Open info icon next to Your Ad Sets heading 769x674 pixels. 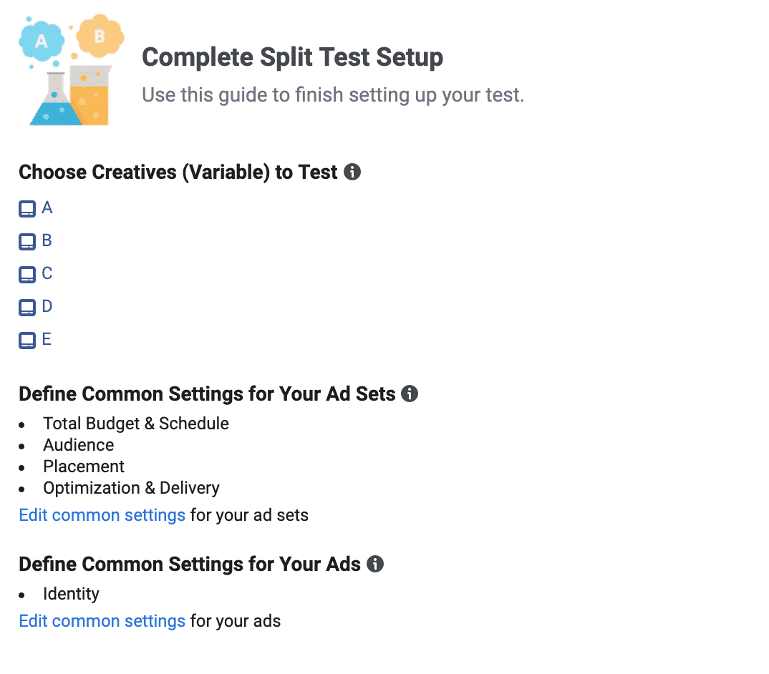tap(410, 394)
